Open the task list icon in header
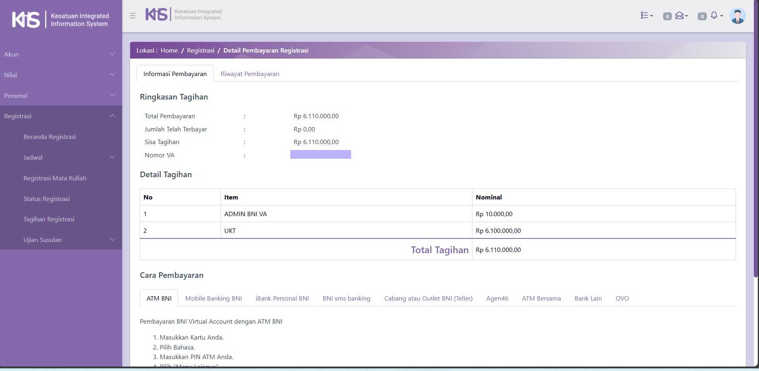This screenshot has height=371, width=759. point(646,16)
